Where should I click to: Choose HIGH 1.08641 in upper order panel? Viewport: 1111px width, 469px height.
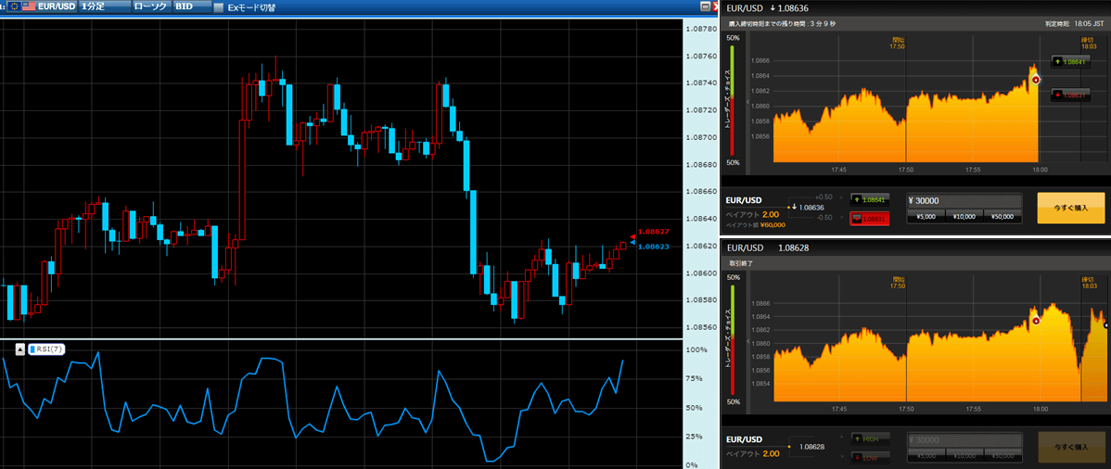pos(870,200)
